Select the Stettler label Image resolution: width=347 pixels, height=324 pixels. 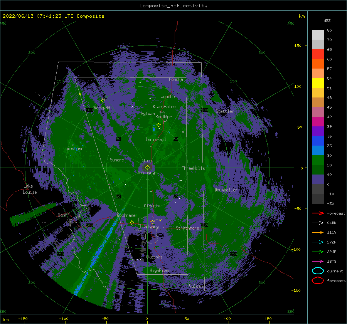[x=225, y=111]
